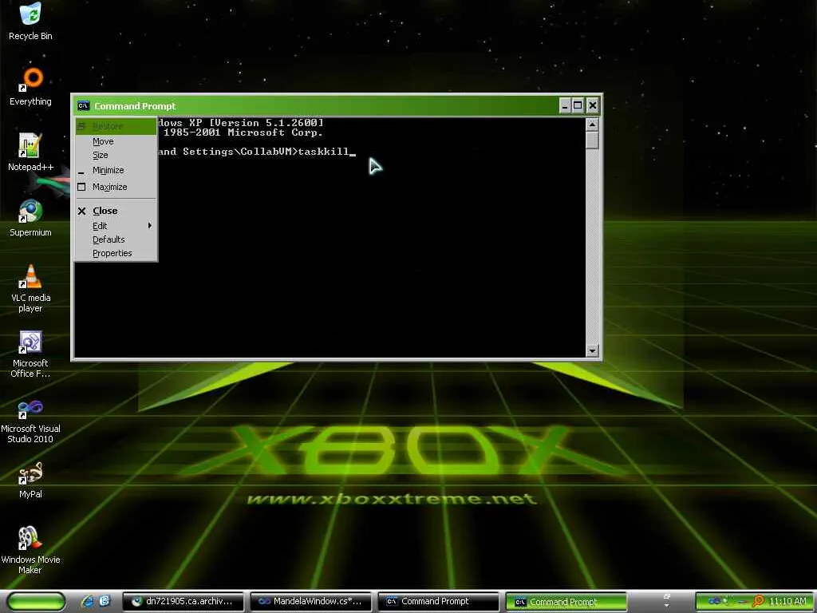Screen dimensions: 817x613
Task: Choose Move from the system menu
Action: (116, 141)
